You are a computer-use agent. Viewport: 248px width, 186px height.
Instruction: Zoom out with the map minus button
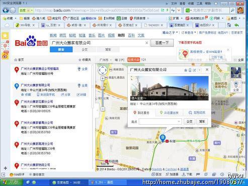point(103,109)
